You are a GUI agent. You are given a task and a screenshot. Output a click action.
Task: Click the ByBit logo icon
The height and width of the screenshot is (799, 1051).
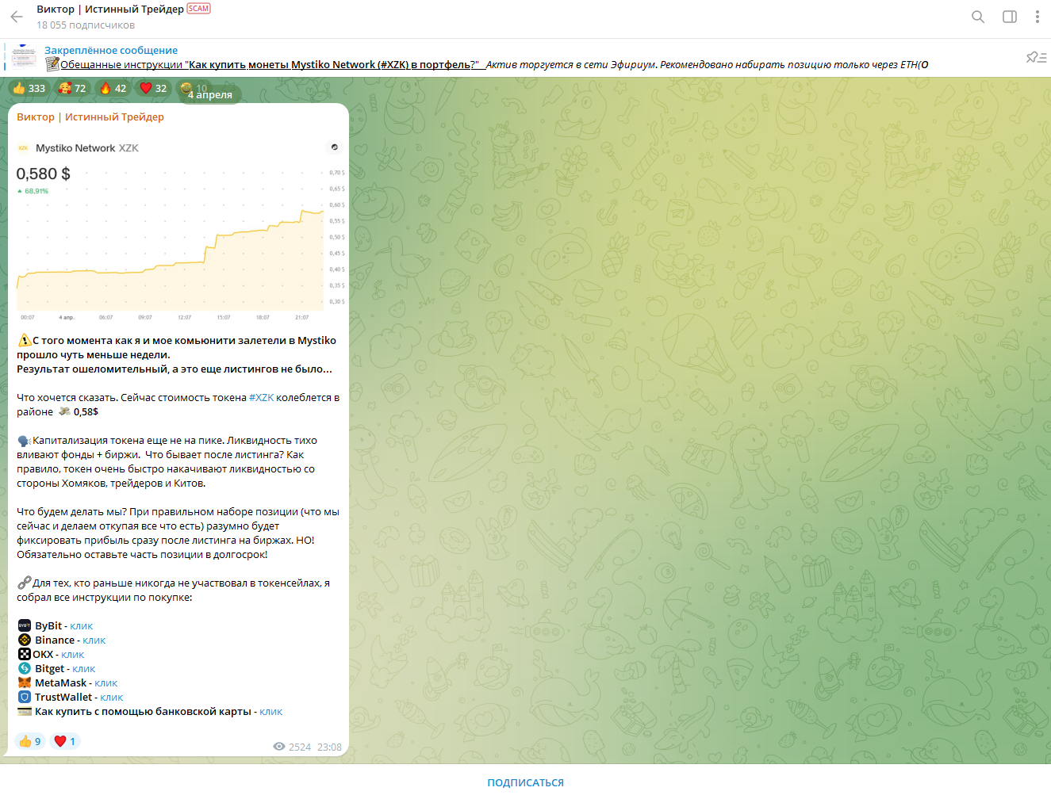point(25,625)
